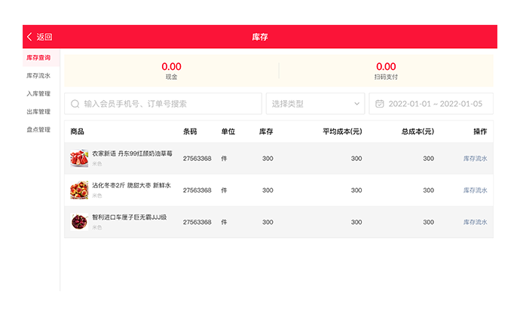This screenshot has height=316, width=520.
Task: Click the 冬枣 jujube product thumbnail
Action: click(79, 190)
